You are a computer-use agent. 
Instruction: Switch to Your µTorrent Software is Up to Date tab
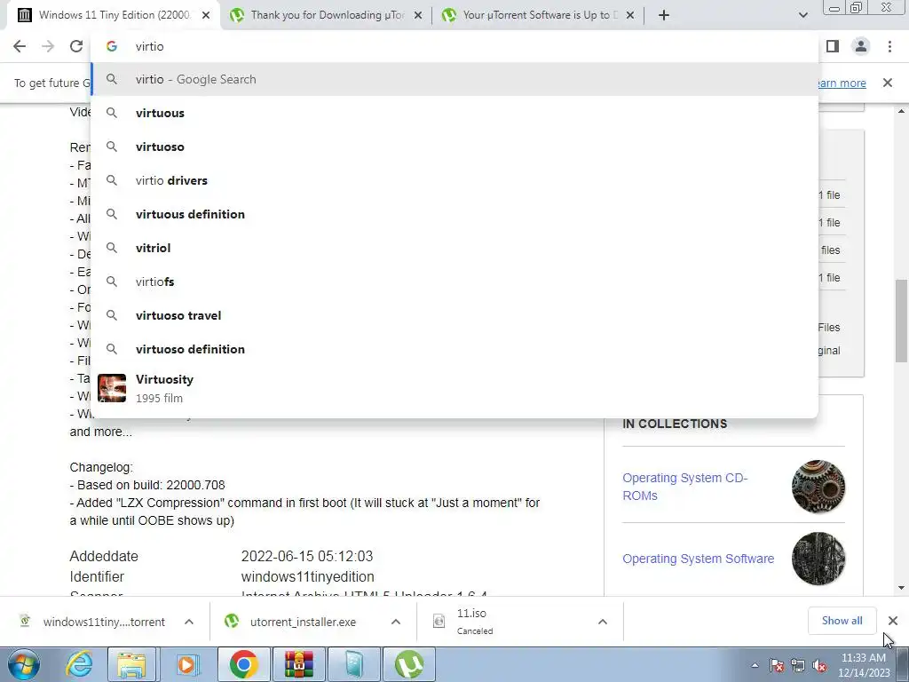click(539, 15)
